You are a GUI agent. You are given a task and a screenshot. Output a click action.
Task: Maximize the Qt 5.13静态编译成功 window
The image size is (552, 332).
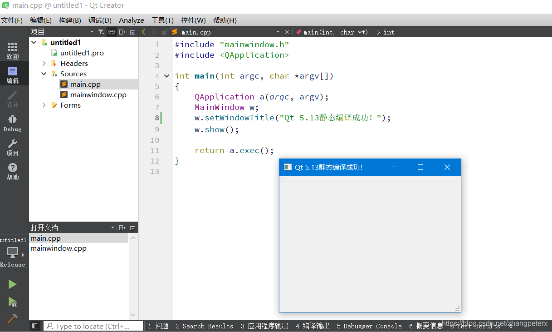coord(420,167)
